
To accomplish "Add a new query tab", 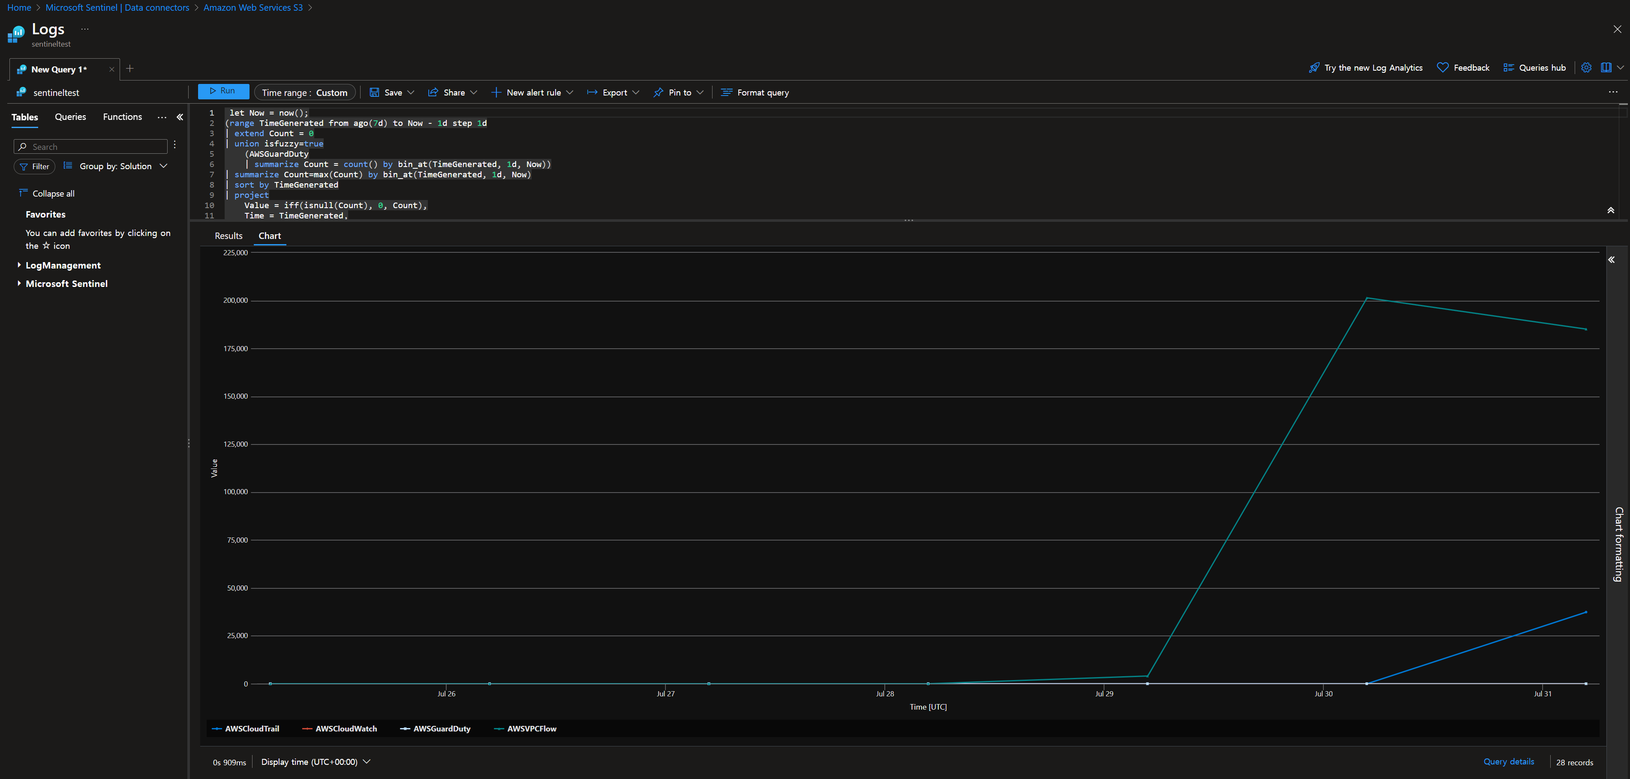I will click(130, 68).
